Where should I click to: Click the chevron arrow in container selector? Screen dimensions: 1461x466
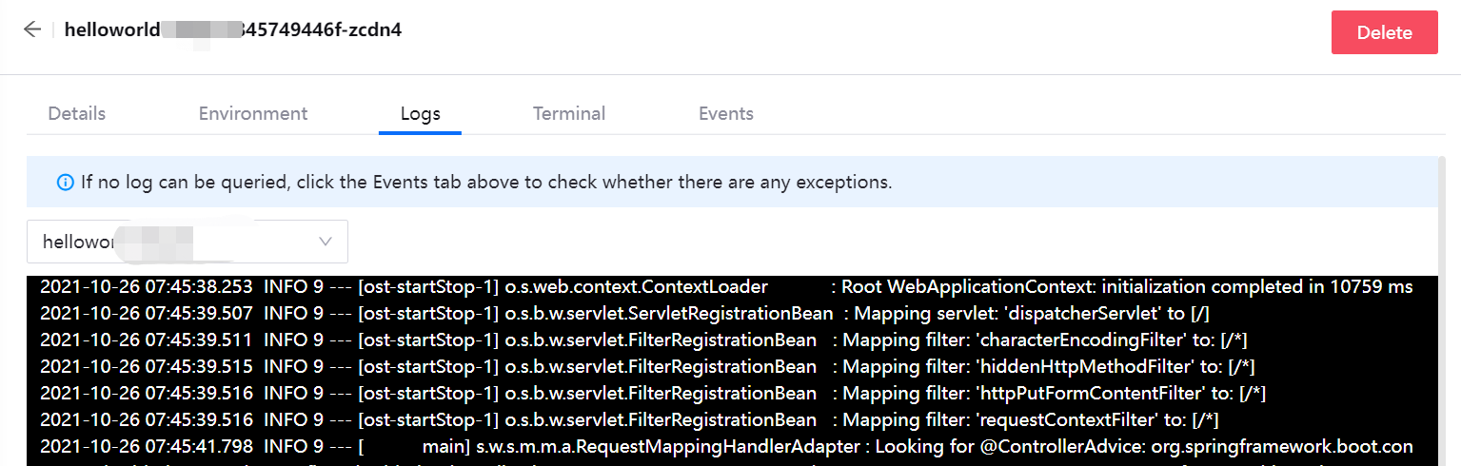[x=326, y=242]
